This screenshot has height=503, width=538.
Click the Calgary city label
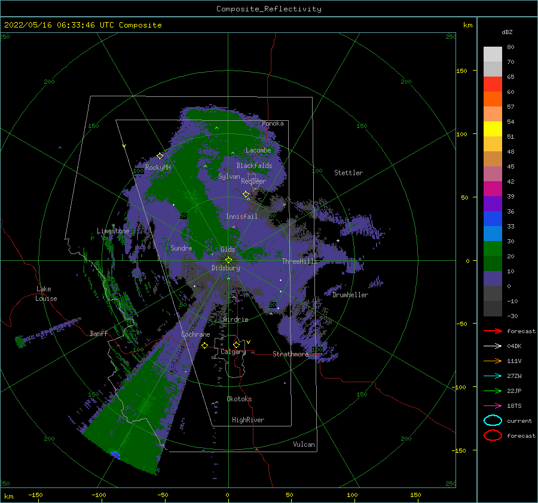[x=233, y=352]
